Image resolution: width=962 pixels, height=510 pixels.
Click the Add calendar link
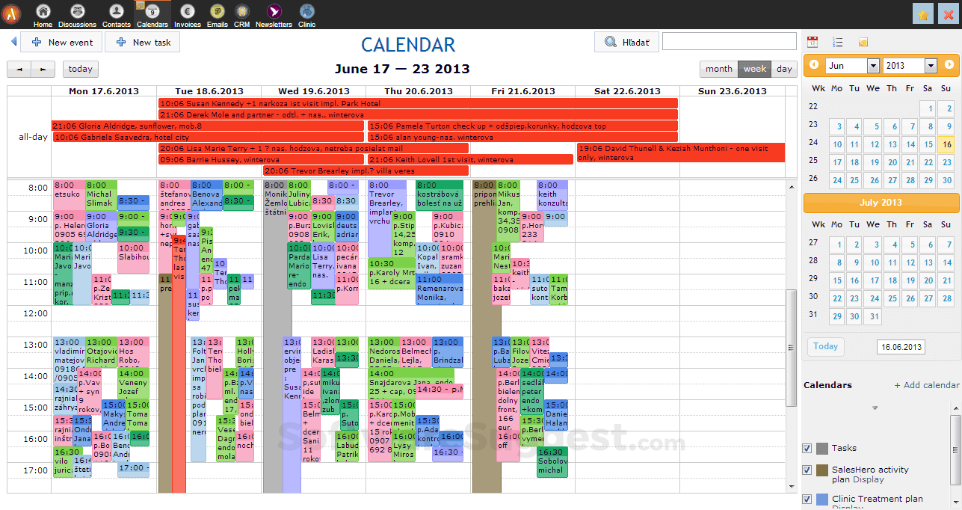927,385
